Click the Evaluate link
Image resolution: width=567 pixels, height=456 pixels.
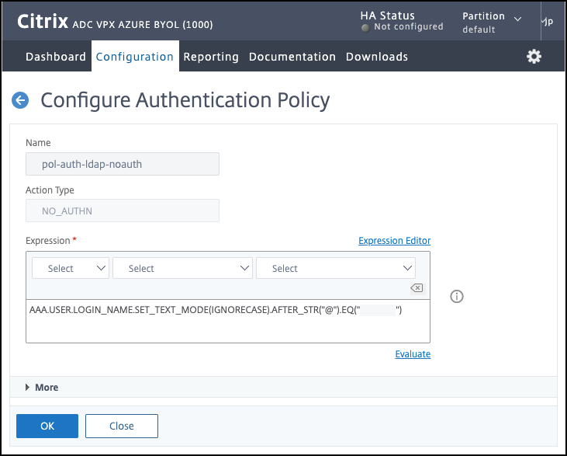coord(413,354)
